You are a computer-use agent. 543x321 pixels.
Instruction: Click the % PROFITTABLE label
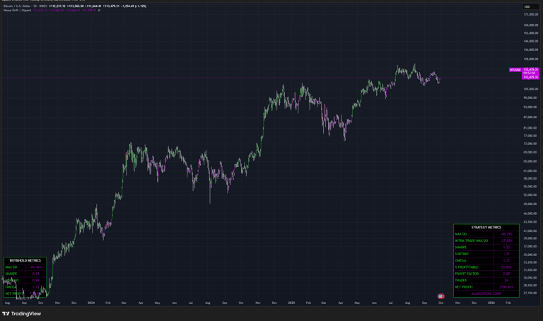click(467, 267)
